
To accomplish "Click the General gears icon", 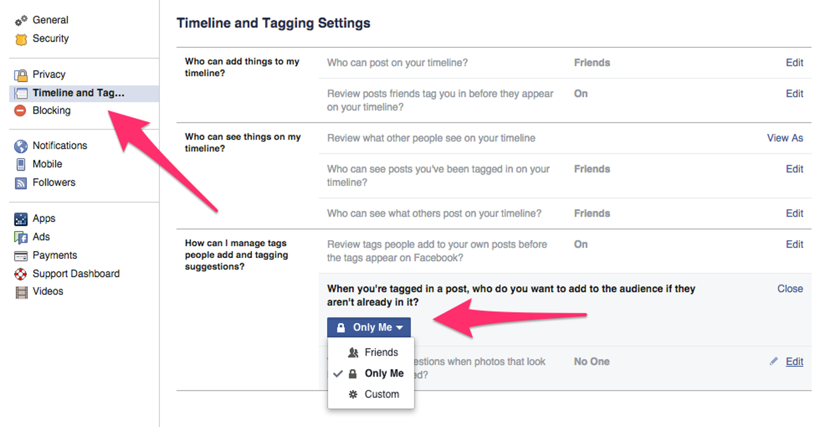I will point(21,20).
